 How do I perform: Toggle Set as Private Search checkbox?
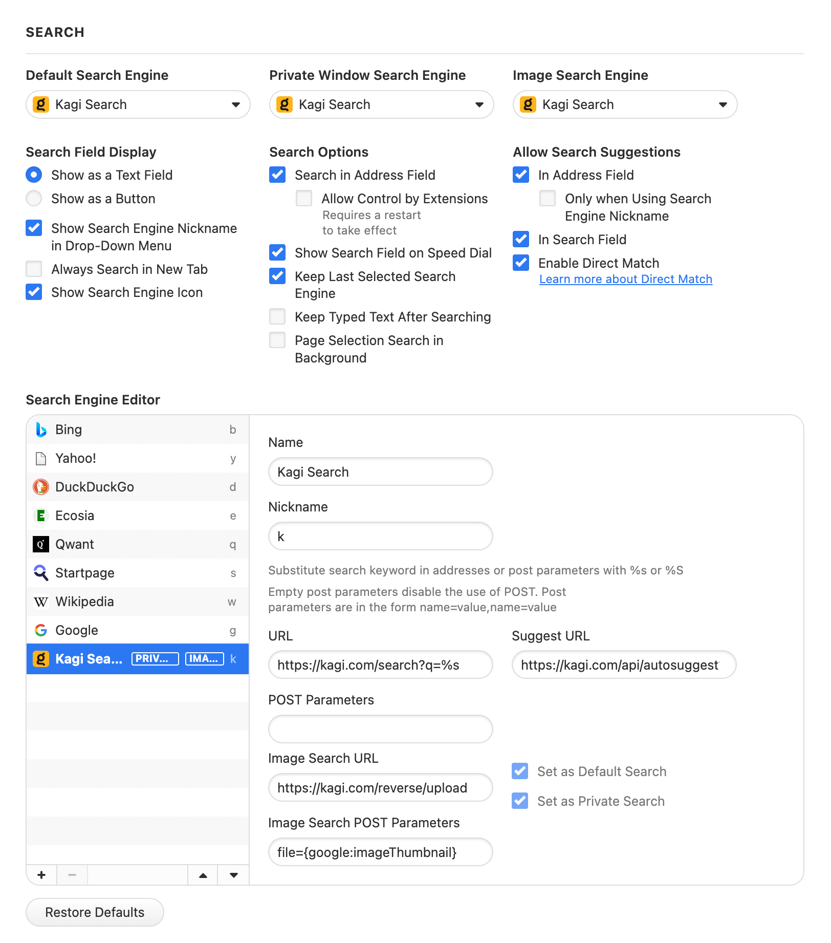click(520, 801)
